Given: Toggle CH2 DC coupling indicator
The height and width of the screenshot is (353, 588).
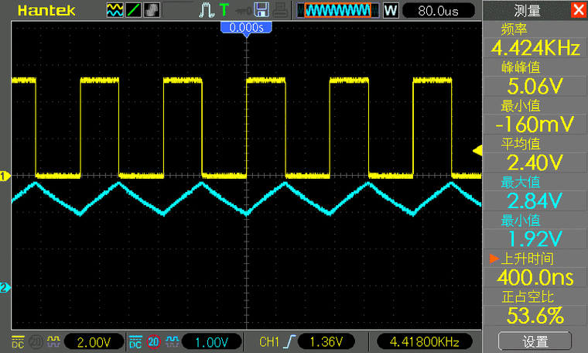Looking at the screenshot, I should pos(135,341).
